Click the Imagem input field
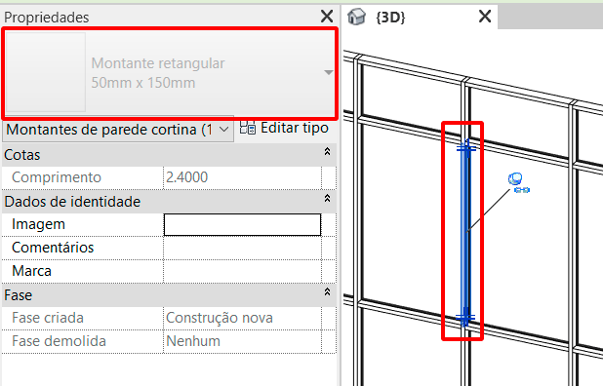 (x=242, y=225)
